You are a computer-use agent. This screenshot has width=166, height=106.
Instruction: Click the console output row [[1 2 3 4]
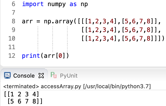pos(22,95)
